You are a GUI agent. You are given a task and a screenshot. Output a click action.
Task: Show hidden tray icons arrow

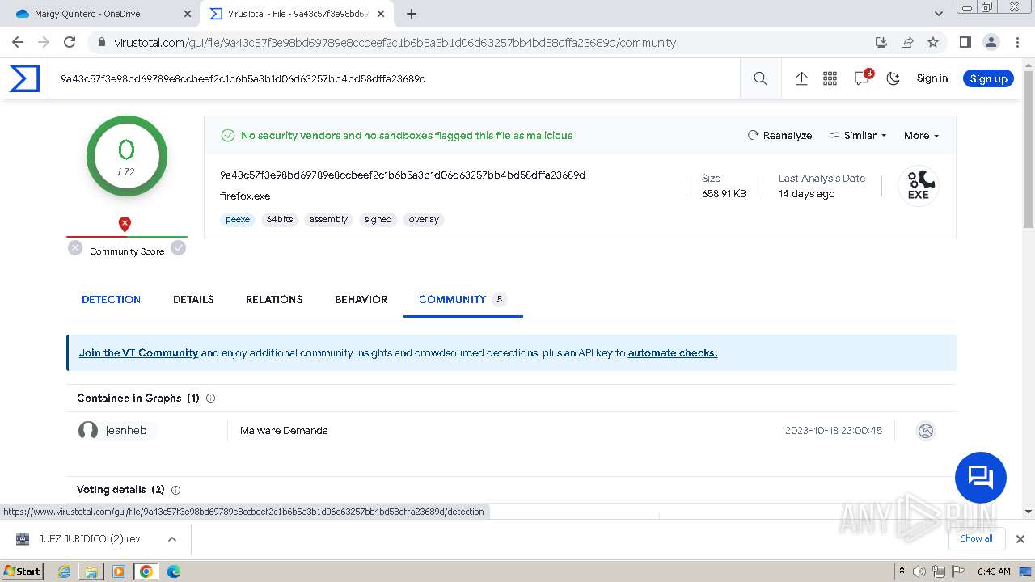pyautogui.click(x=902, y=571)
